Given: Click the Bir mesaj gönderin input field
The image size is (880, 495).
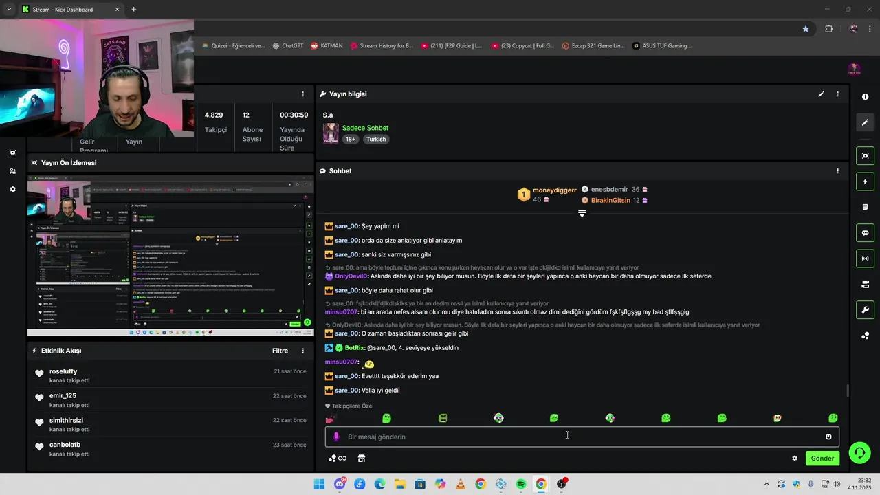Looking at the screenshot, I should 582,437.
